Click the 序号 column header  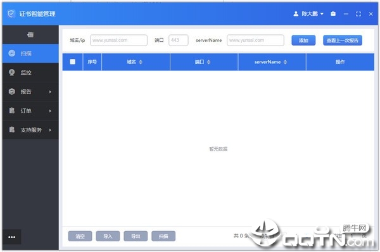pyautogui.click(x=92, y=62)
